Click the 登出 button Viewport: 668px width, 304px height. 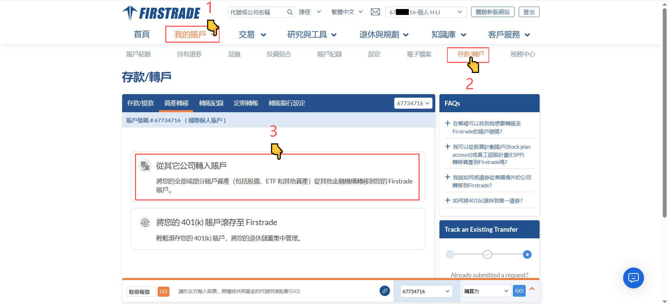pyautogui.click(x=529, y=12)
